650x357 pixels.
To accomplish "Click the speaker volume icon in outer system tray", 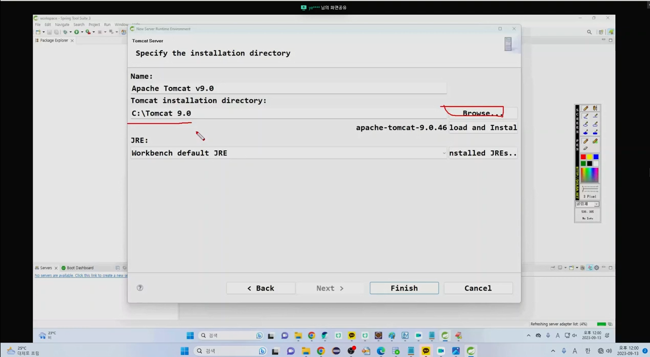I will click(609, 351).
